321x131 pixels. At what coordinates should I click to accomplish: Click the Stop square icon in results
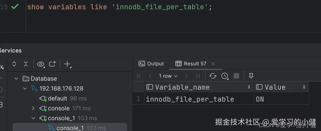pyautogui.click(x=236, y=76)
